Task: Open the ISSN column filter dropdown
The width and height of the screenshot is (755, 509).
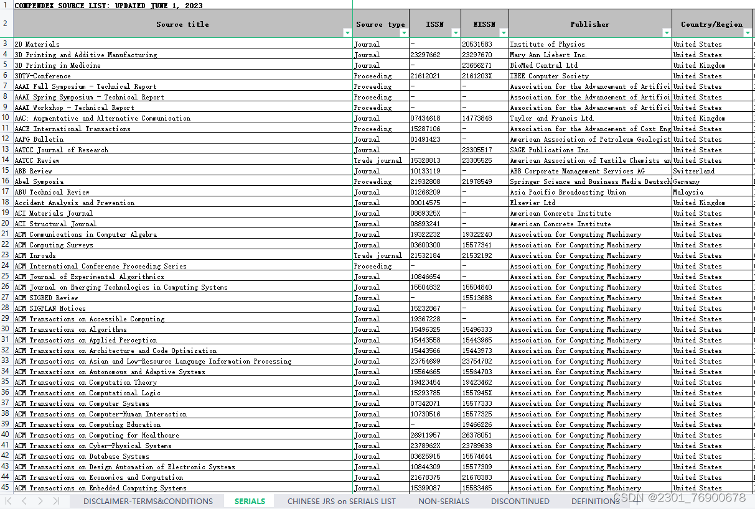Action: tap(456, 33)
